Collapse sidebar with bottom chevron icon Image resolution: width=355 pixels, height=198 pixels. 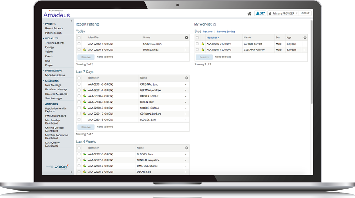coord(71,172)
